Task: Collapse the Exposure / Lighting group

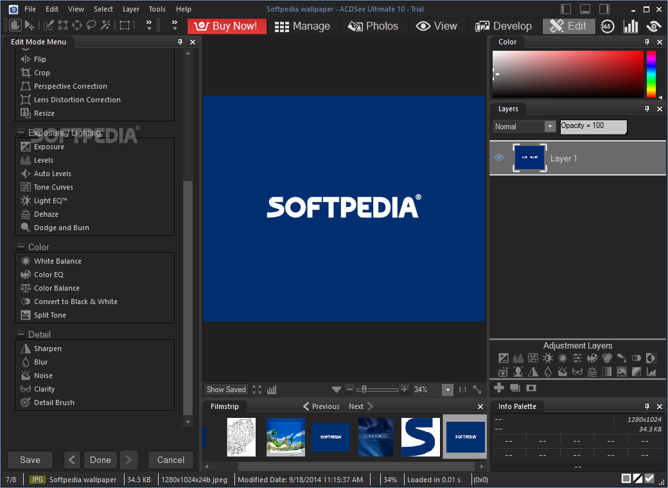Action: tap(21, 132)
